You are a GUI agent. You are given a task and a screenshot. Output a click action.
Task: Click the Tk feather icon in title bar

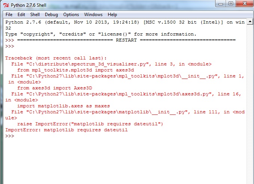tap(6, 5)
